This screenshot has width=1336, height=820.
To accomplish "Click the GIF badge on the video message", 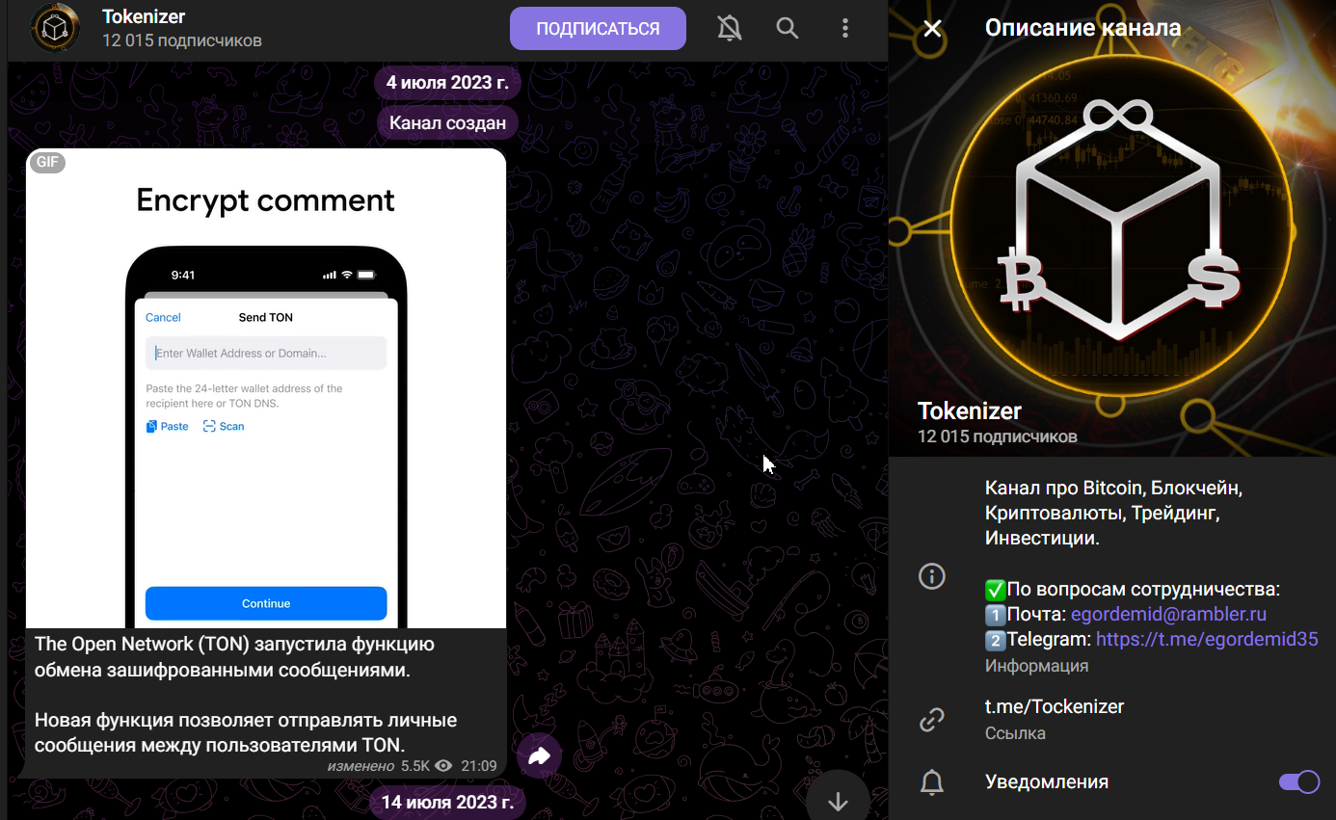I will [47, 162].
